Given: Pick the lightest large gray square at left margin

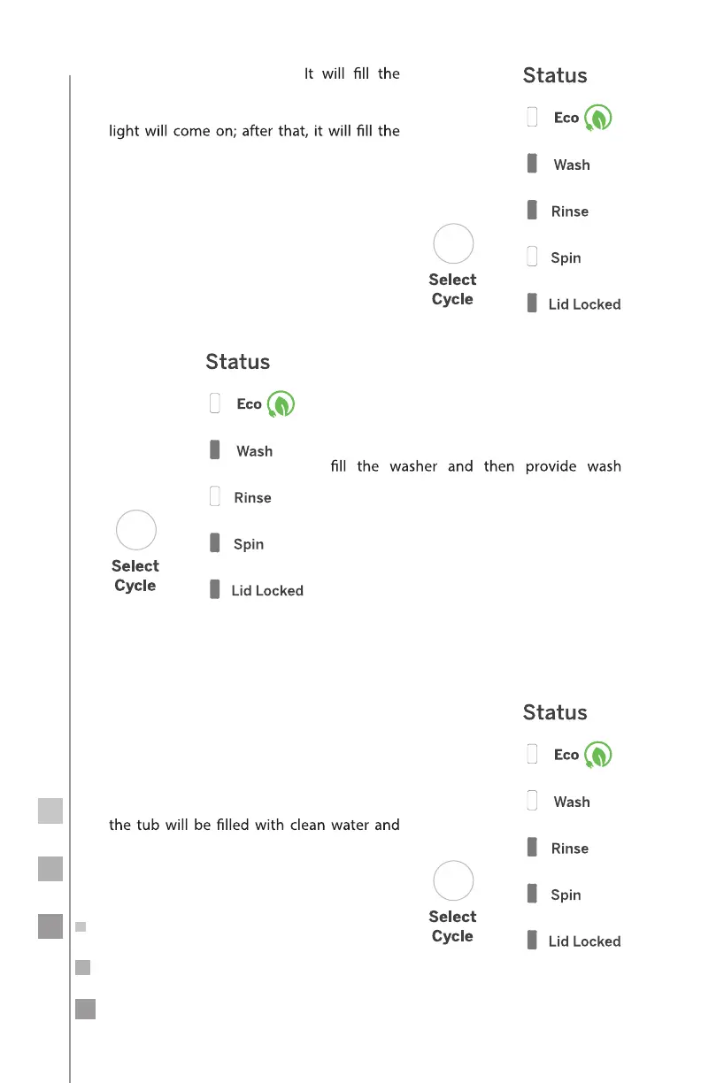Looking at the screenshot, I should pos(50,811).
